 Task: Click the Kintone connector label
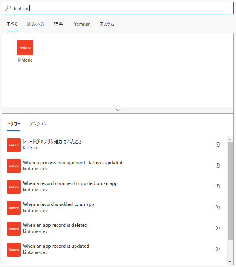pyautogui.click(x=25, y=60)
